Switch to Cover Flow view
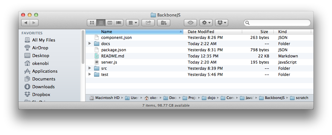332x135 pixels. [119, 23]
